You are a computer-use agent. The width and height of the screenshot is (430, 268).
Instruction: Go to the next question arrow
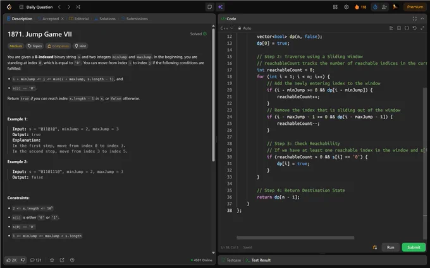[x=69, y=7]
